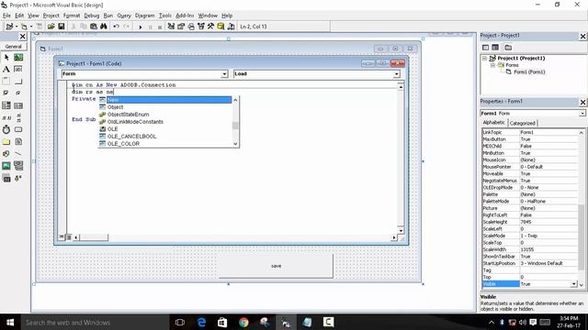Click View Object icon in Project panel
This screenshot has height=330, width=588.
tap(495, 48)
